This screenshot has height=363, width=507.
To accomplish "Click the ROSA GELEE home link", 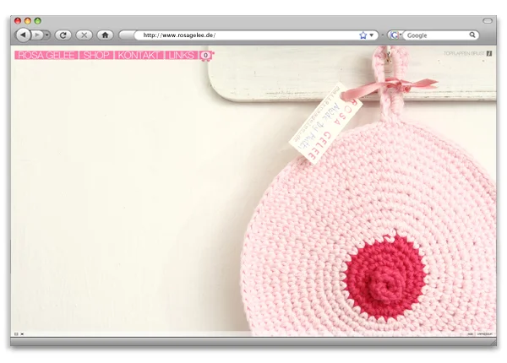I will [x=46, y=55].
